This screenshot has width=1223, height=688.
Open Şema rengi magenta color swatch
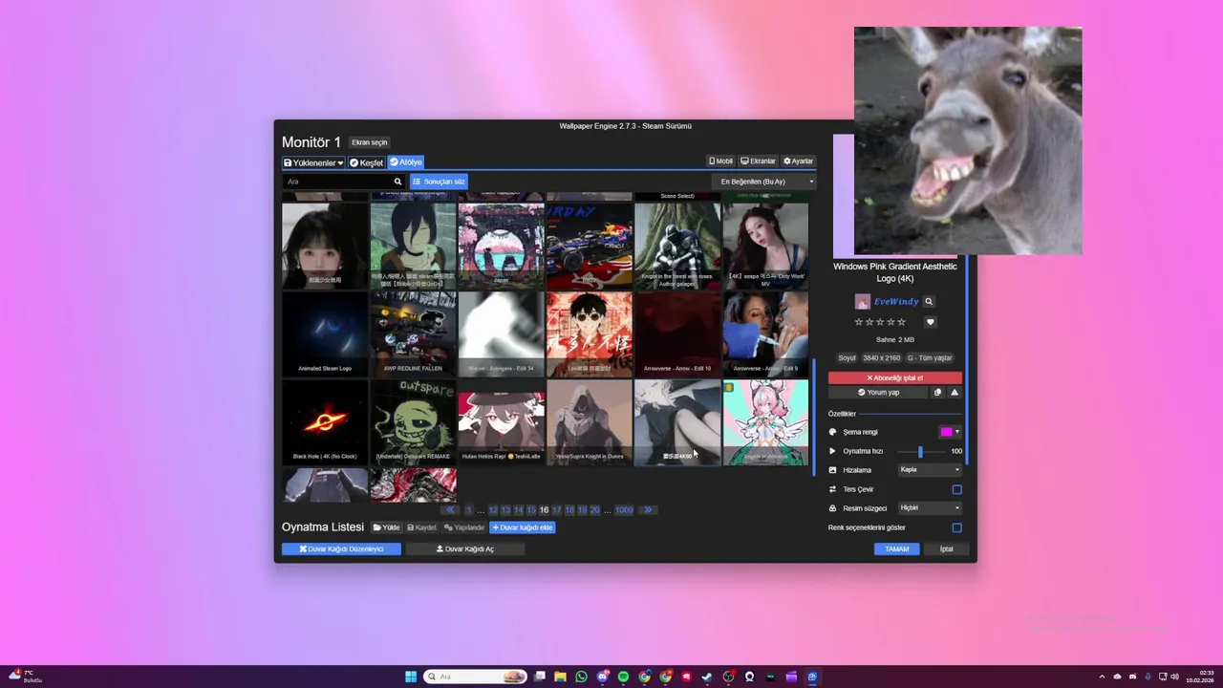(946, 432)
